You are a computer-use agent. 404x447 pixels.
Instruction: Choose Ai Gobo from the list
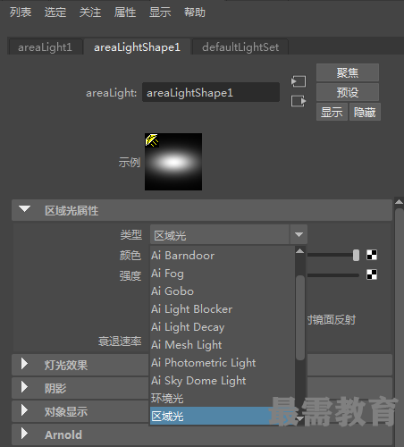point(223,291)
